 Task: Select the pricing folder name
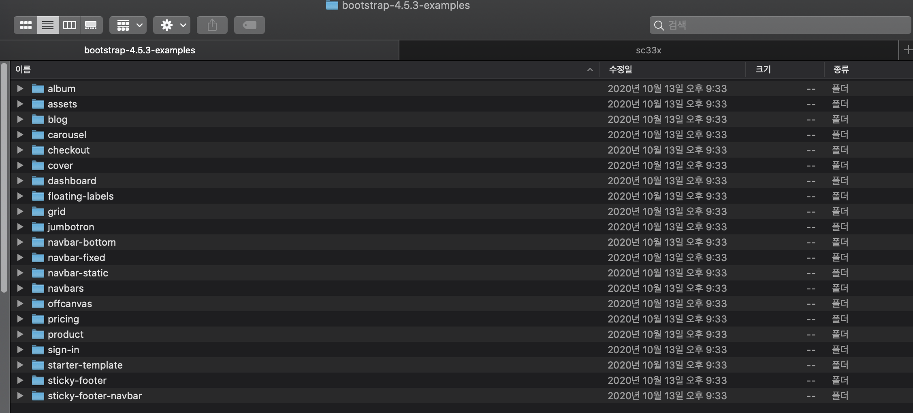(x=64, y=319)
